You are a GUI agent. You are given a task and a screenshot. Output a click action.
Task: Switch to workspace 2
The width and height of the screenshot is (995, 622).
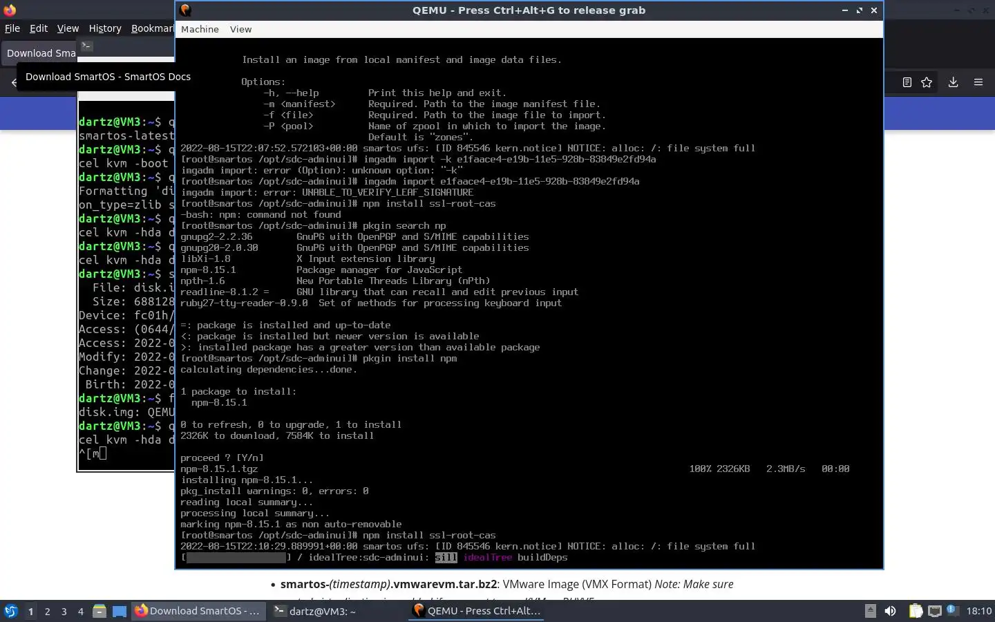tap(47, 611)
